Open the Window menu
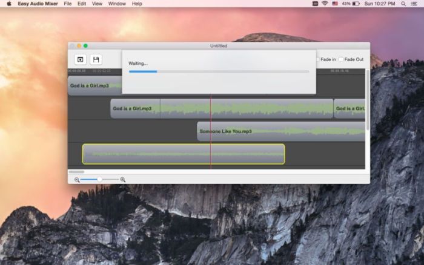 pyautogui.click(x=117, y=4)
